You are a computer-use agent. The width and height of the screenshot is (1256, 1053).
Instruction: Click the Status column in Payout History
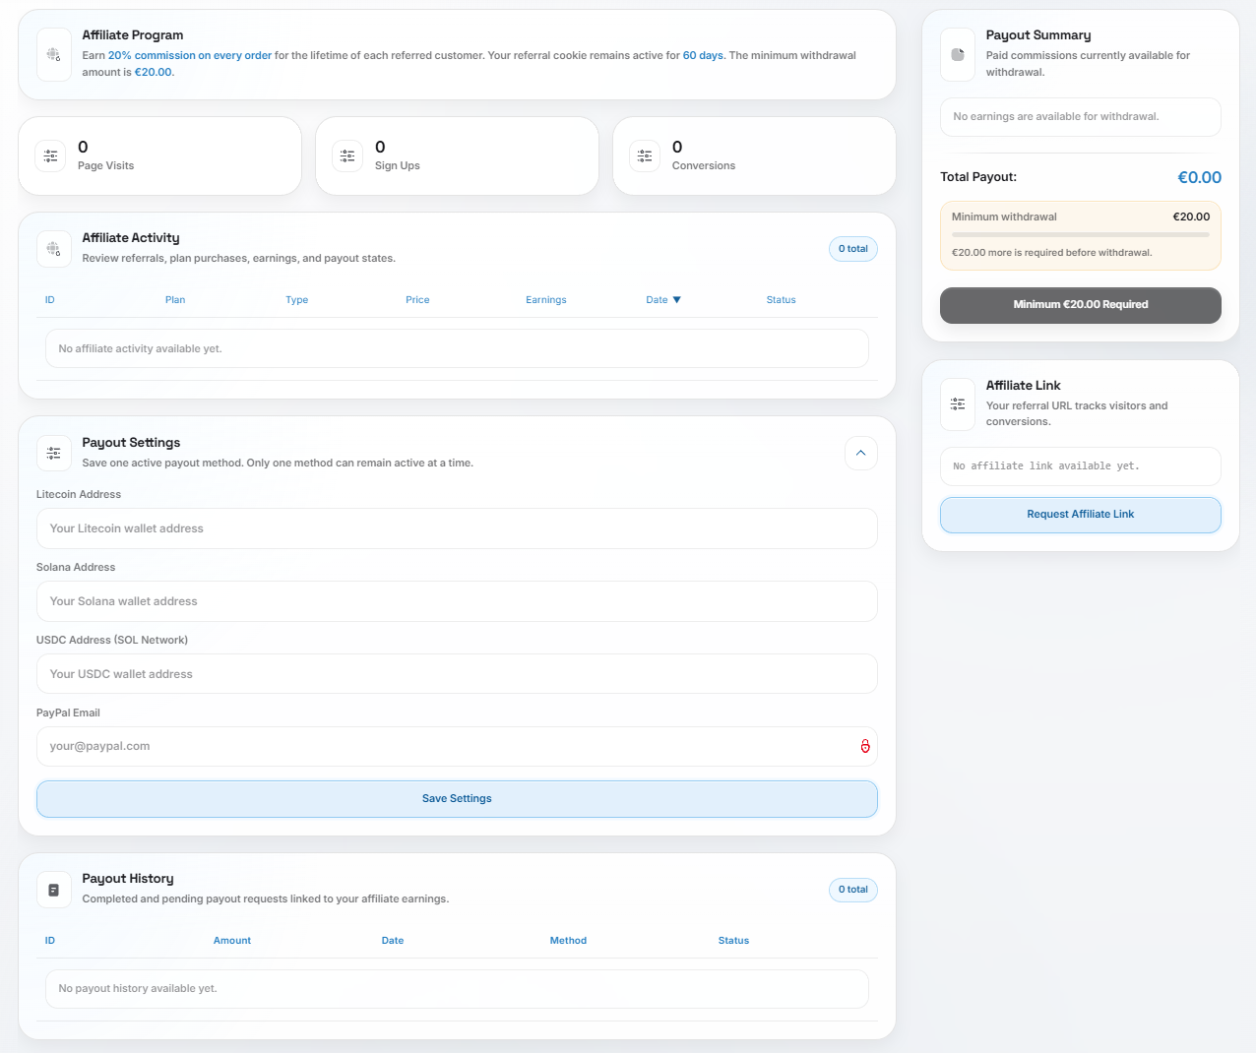[x=733, y=941]
